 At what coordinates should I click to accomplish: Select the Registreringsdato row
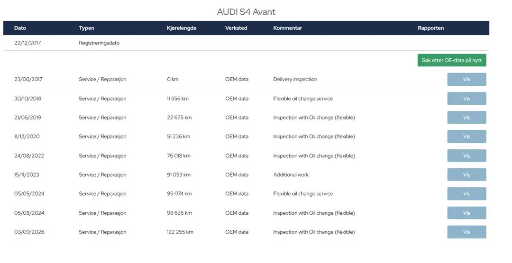tap(246, 43)
